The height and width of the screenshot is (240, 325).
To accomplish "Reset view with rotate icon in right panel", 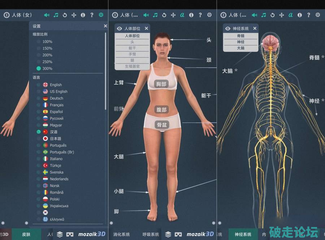I will click(x=272, y=15).
